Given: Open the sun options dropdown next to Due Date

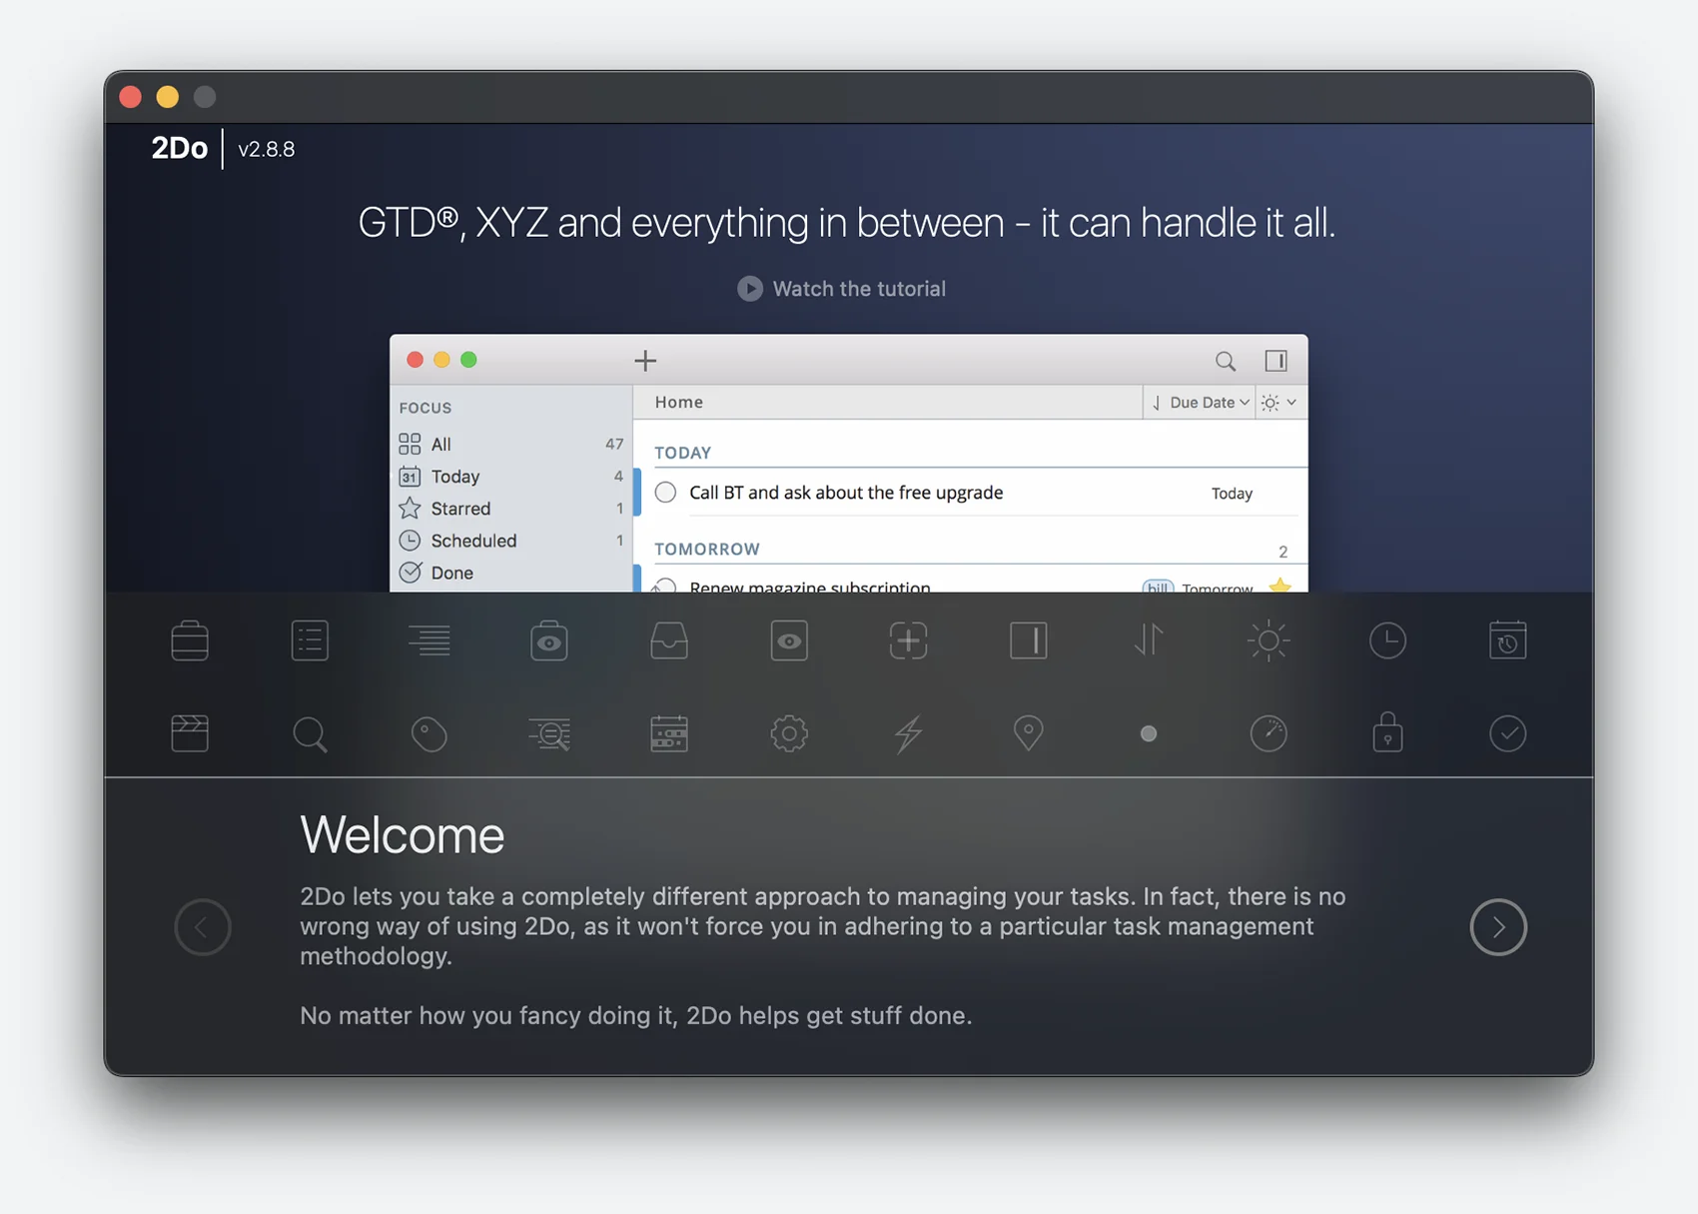Looking at the screenshot, I should coord(1279,403).
